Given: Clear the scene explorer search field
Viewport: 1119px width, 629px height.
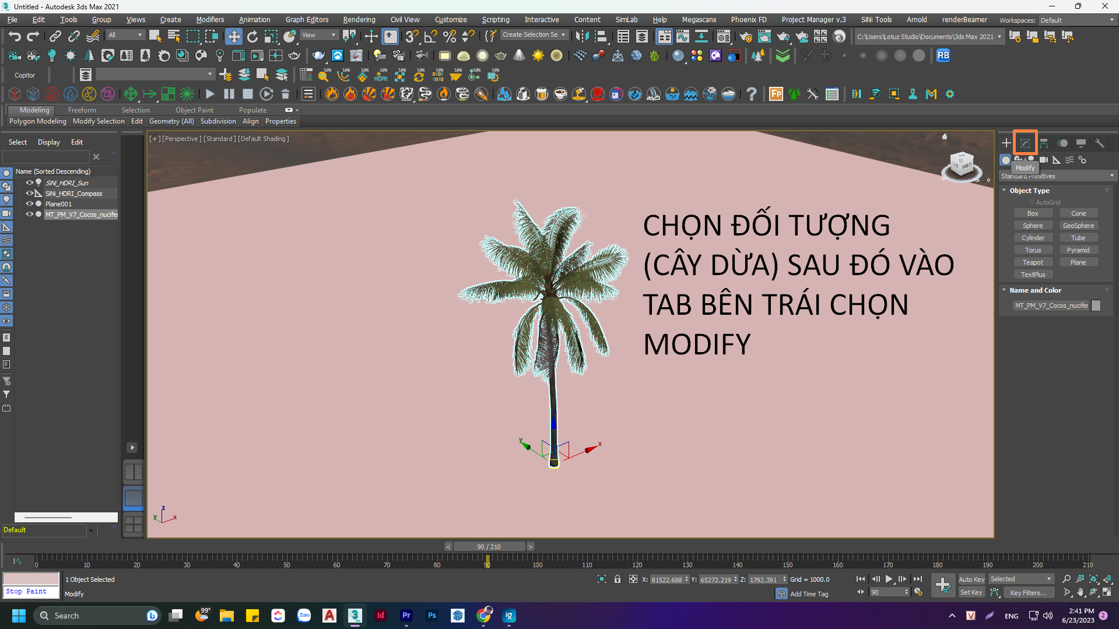Looking at the screenshot, I should pos(96,157).
